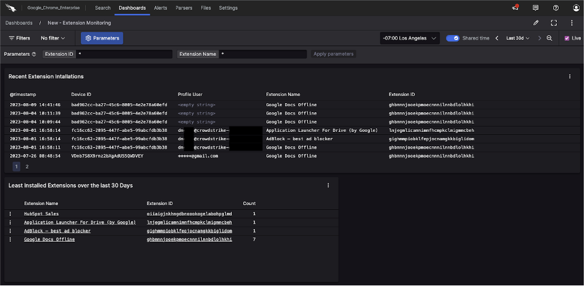
Task: Sort by Device ID column header
Action: pyautogui.click(x=81, y=95)
